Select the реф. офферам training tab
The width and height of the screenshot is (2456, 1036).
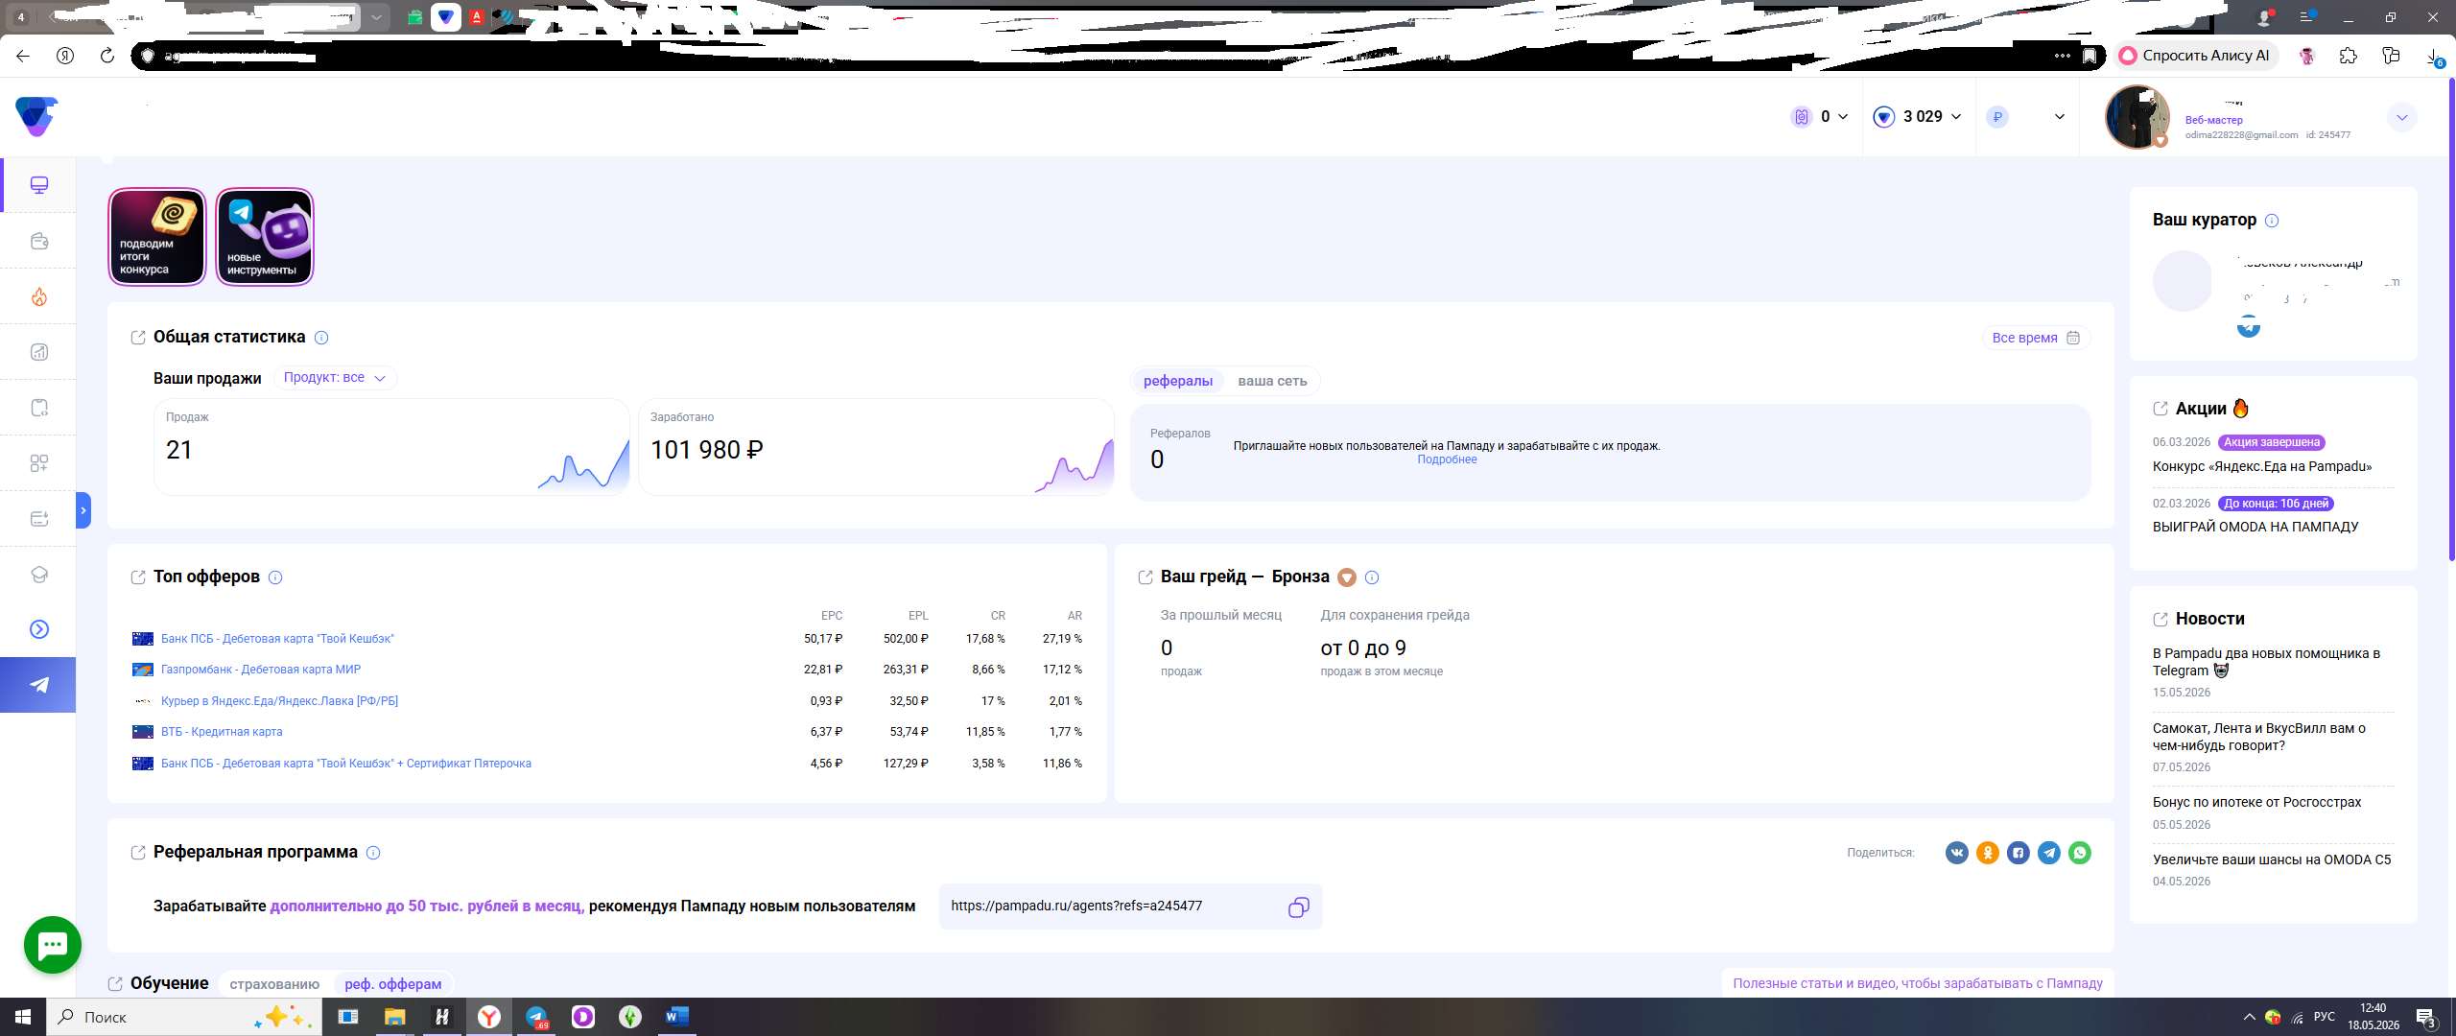(393, 984)
